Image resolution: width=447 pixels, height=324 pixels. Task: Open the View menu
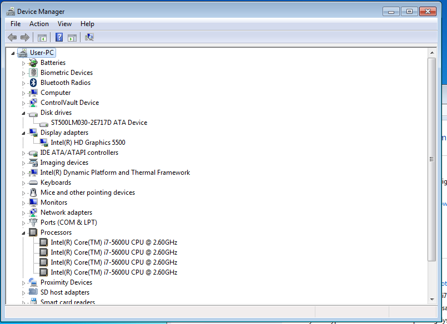tap(65, 24)
